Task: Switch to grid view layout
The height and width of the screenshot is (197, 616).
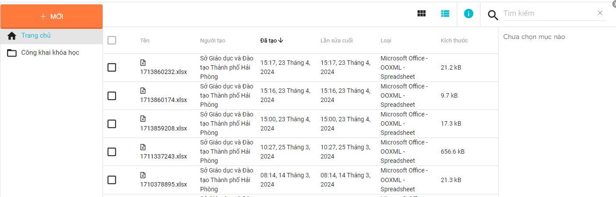Action: coord(421,14)
